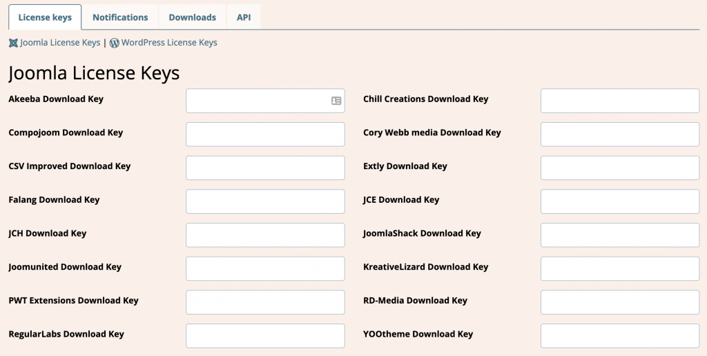Click the KreativeLizard Download Key input
Image resolution: width=707 pixels, height=356 pixels.
(x=620, y=268)
